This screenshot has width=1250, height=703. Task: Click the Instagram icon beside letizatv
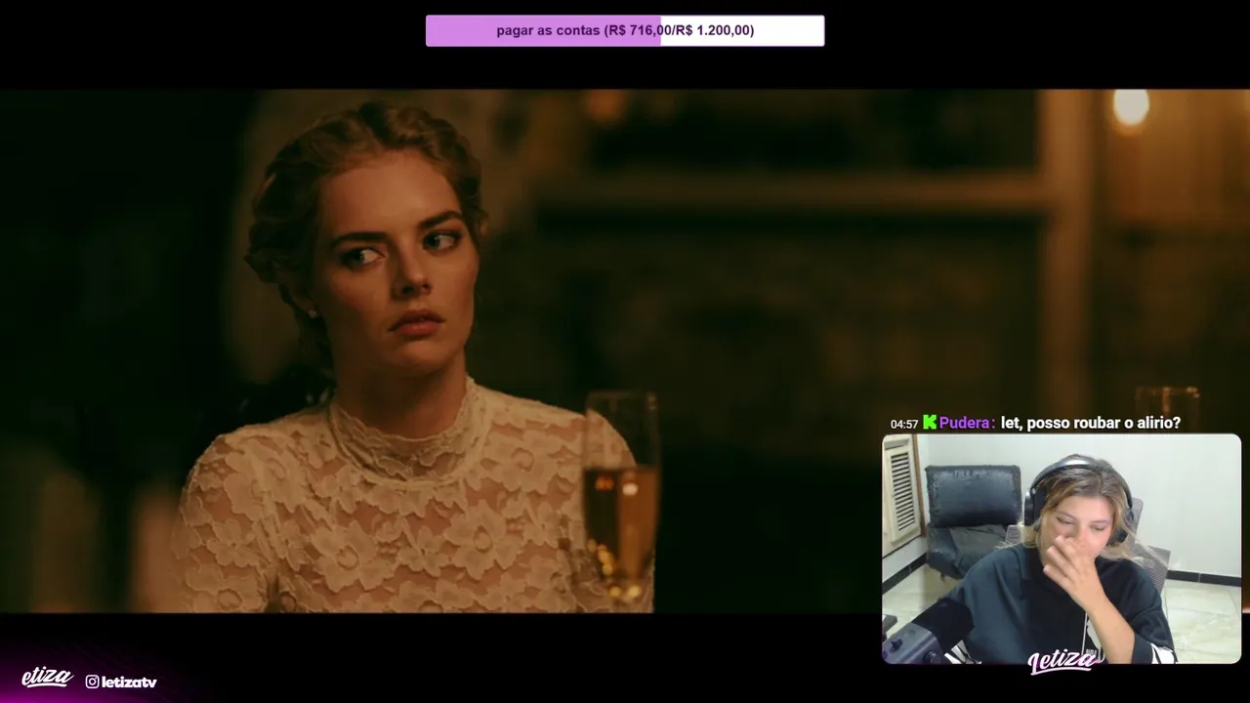pyautogui.click(x=92, y=682)
